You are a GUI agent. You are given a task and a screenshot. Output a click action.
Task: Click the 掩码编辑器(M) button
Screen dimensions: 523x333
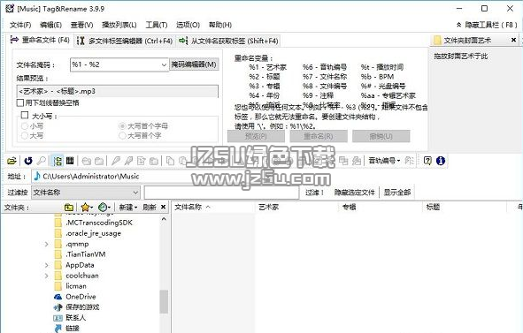pos(194,64)
